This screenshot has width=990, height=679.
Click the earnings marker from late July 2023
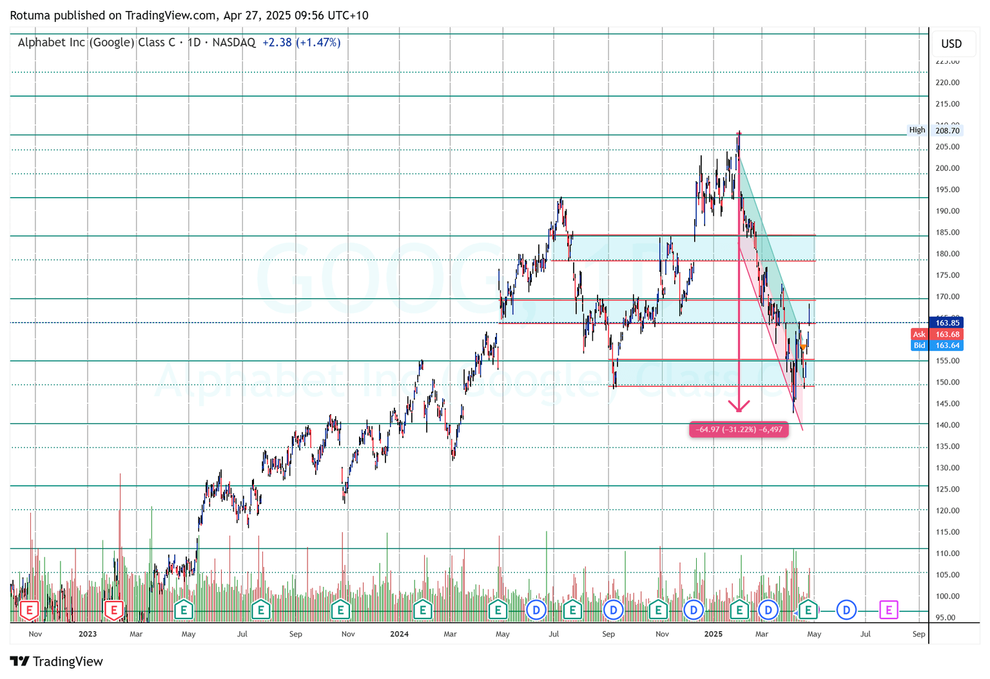point(261,609)
